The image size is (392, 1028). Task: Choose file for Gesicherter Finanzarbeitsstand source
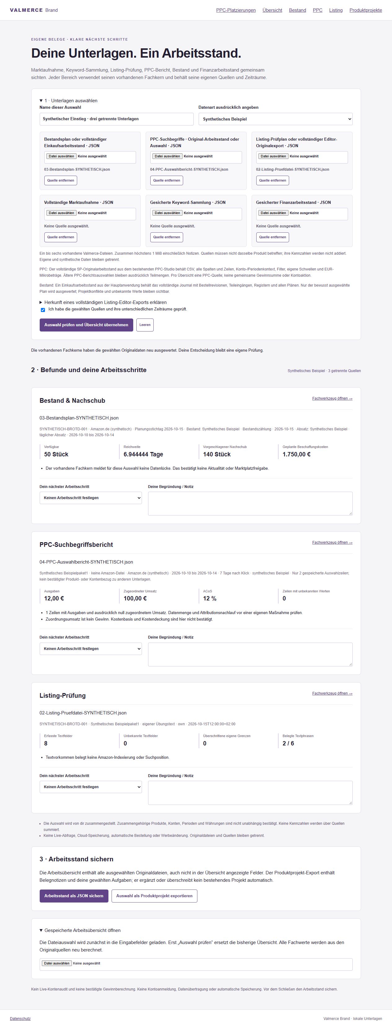[x=273, y=213]
